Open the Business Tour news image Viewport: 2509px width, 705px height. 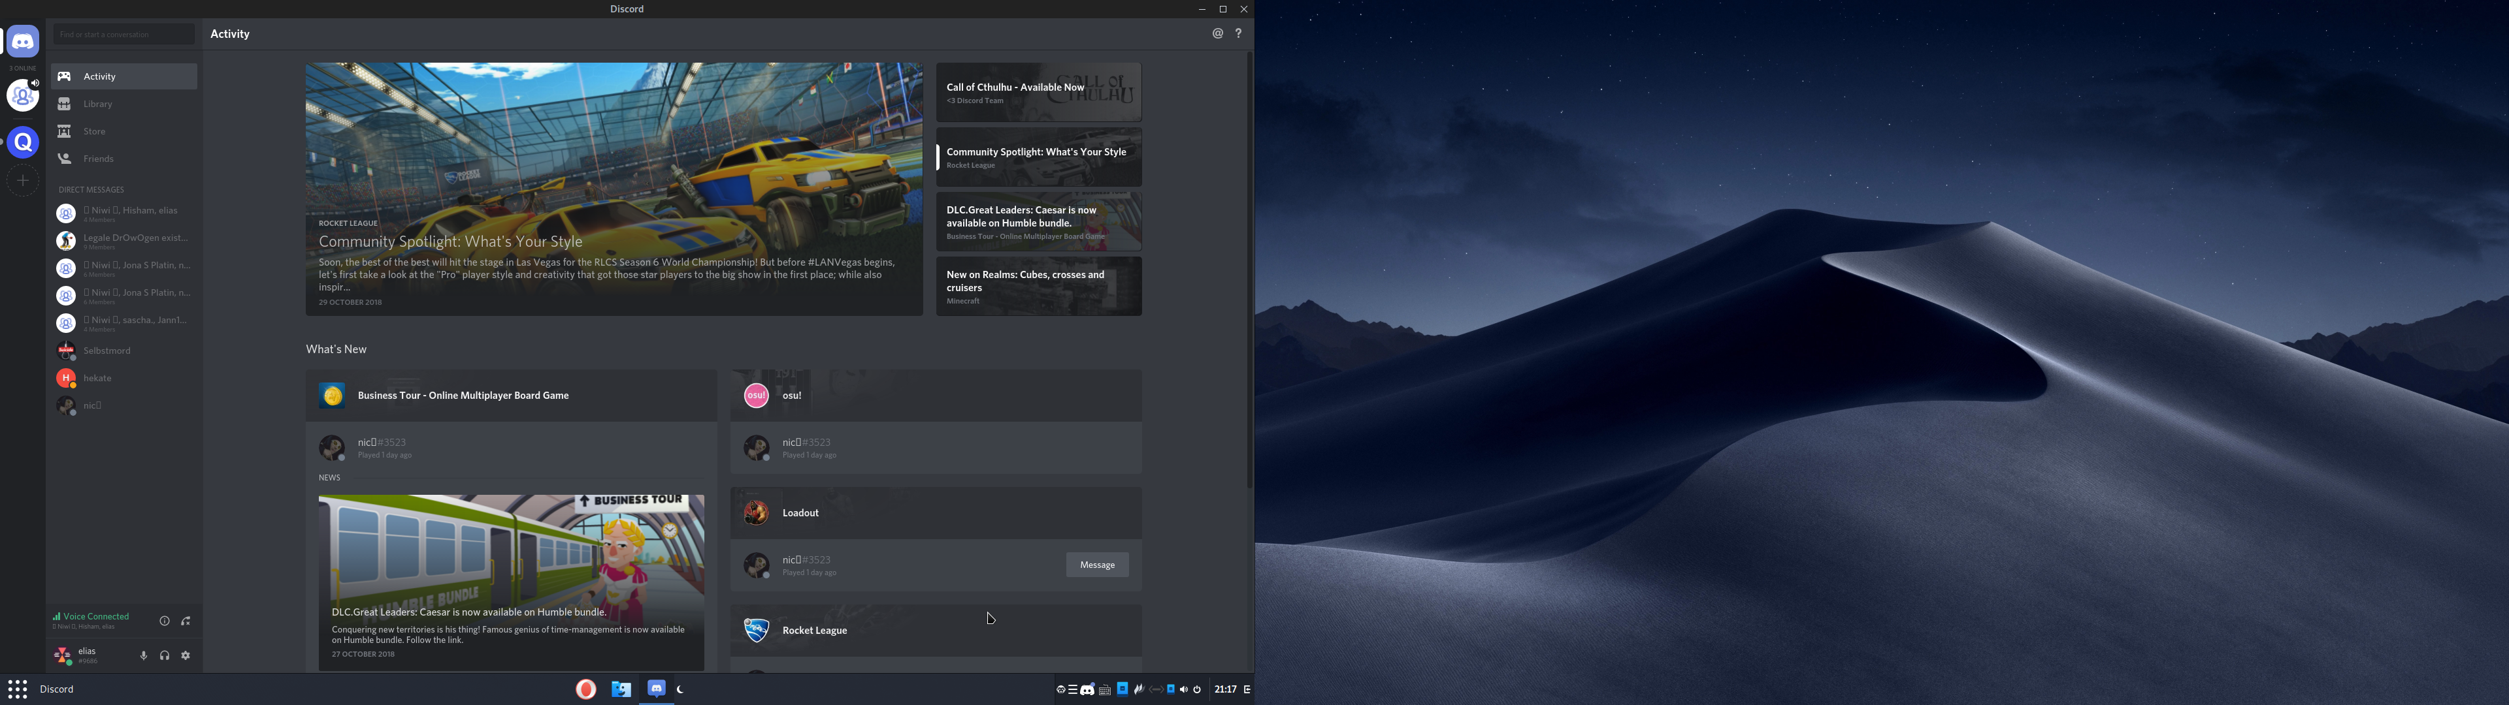click(512, 582)
